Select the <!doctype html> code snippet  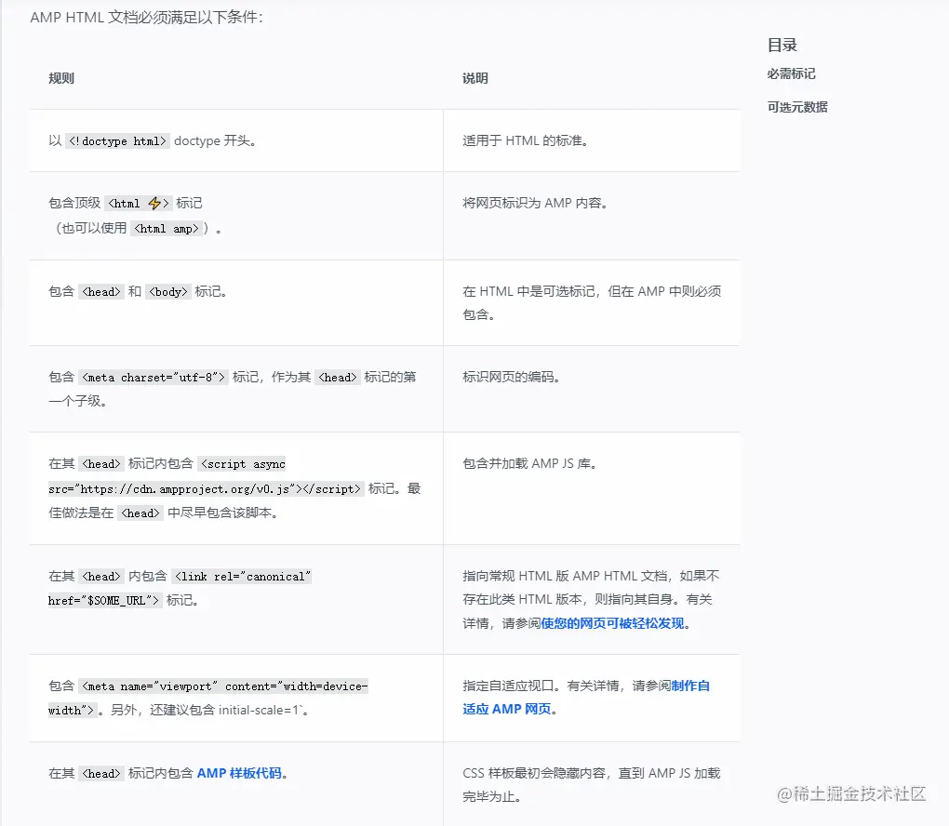tap(117, 141)
